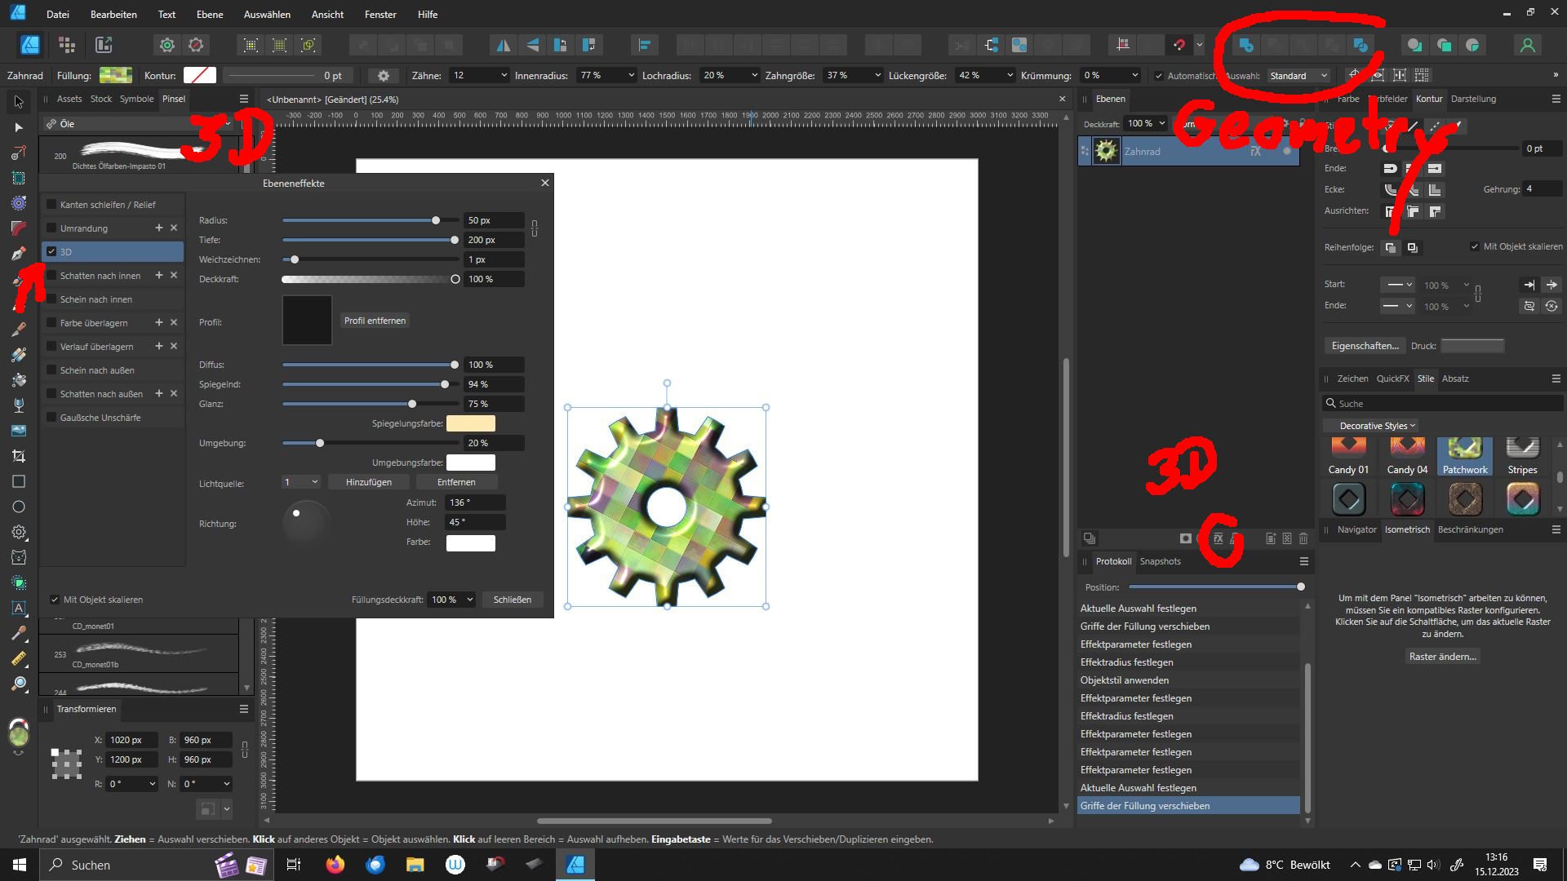1567x881 pixels.
Task: Click the mask layer icon in Ebenen panel
Action: [x=1186, y=538]
